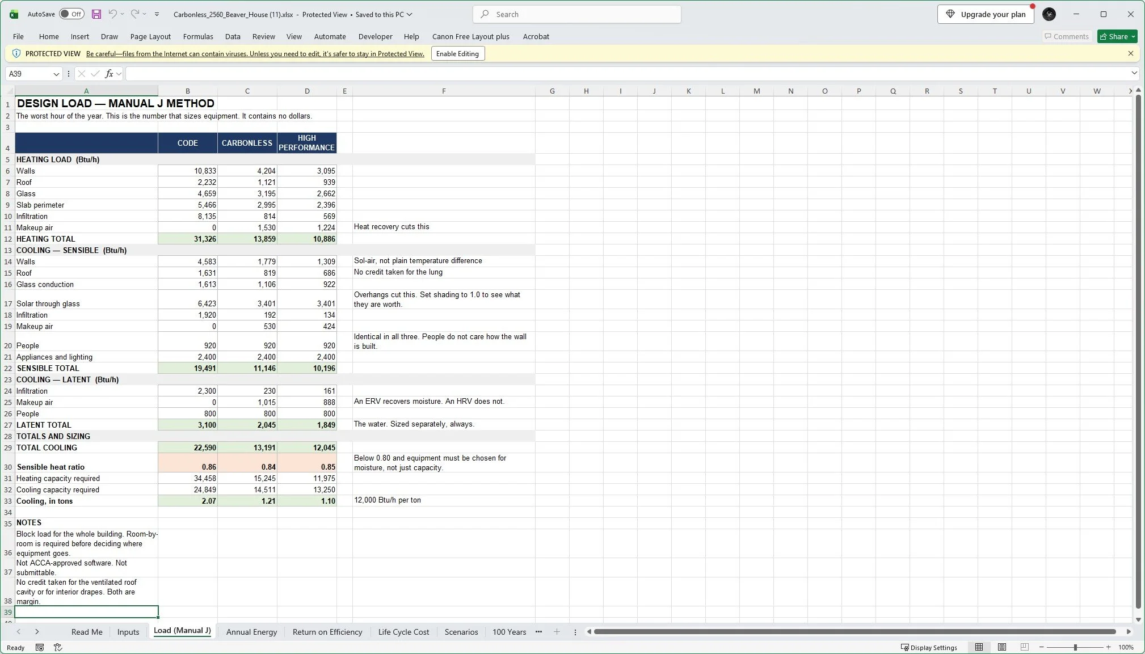
Task: Select the Return on Efficiency sheet tab
Action: pyautogui.click(x=327, y=632)
